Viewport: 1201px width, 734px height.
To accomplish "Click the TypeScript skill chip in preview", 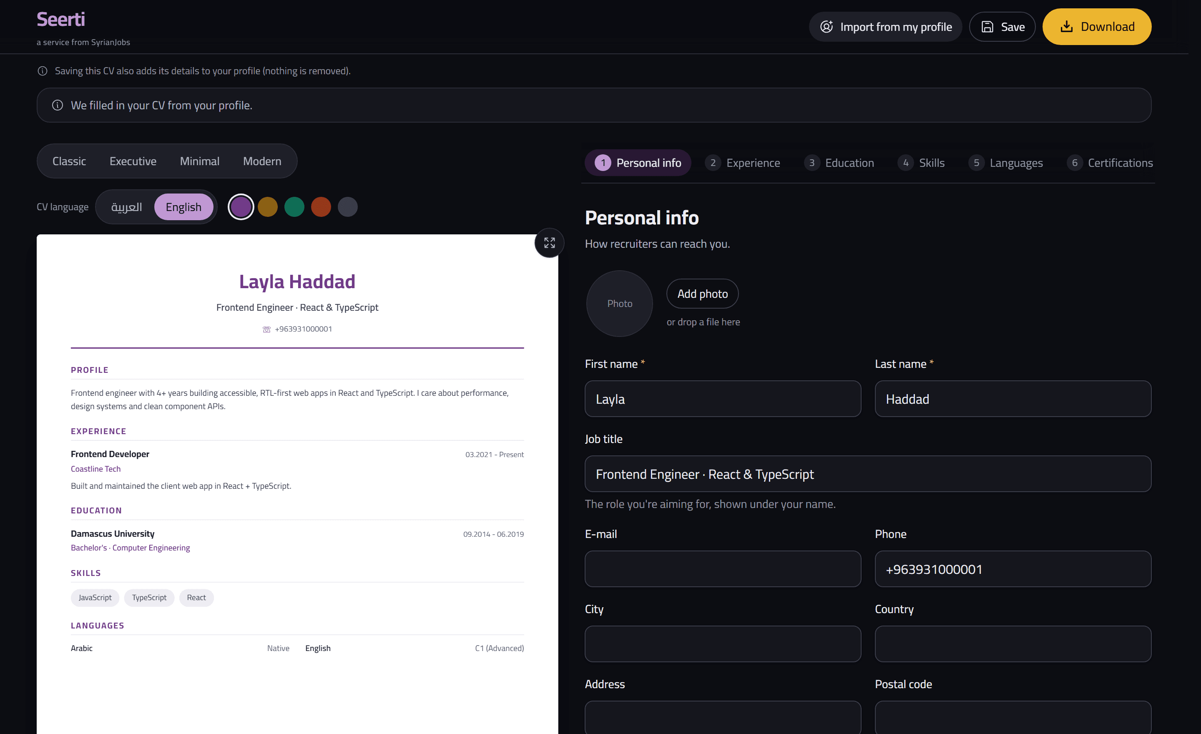I will 149,598.
